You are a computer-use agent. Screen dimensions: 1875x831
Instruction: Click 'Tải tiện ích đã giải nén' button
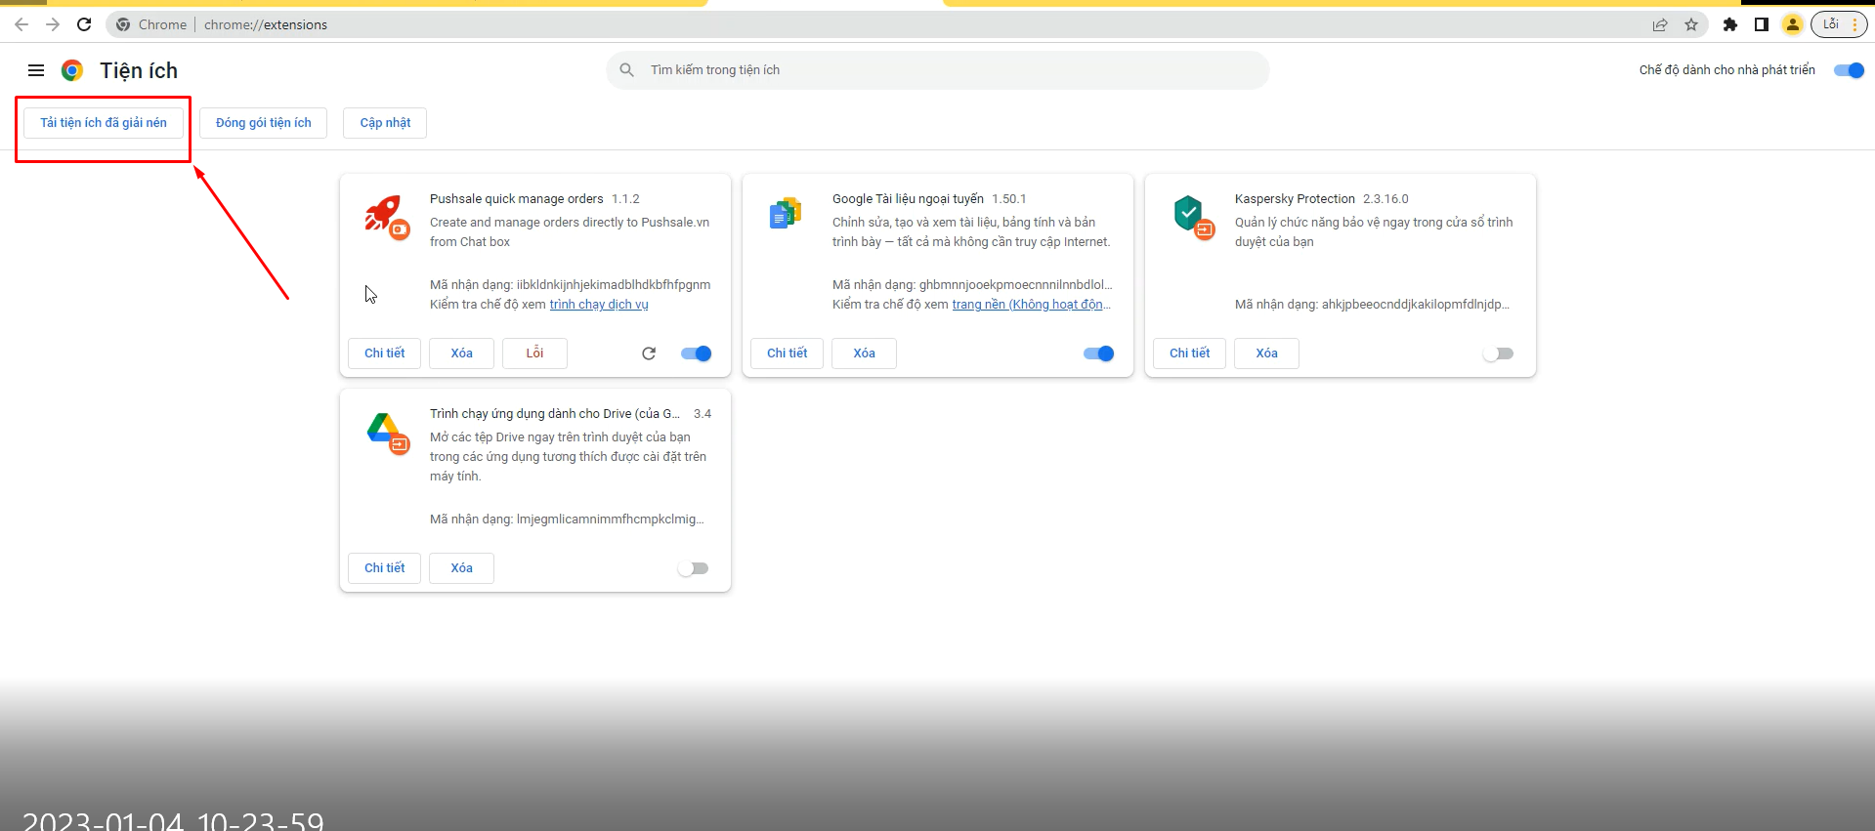104,123
